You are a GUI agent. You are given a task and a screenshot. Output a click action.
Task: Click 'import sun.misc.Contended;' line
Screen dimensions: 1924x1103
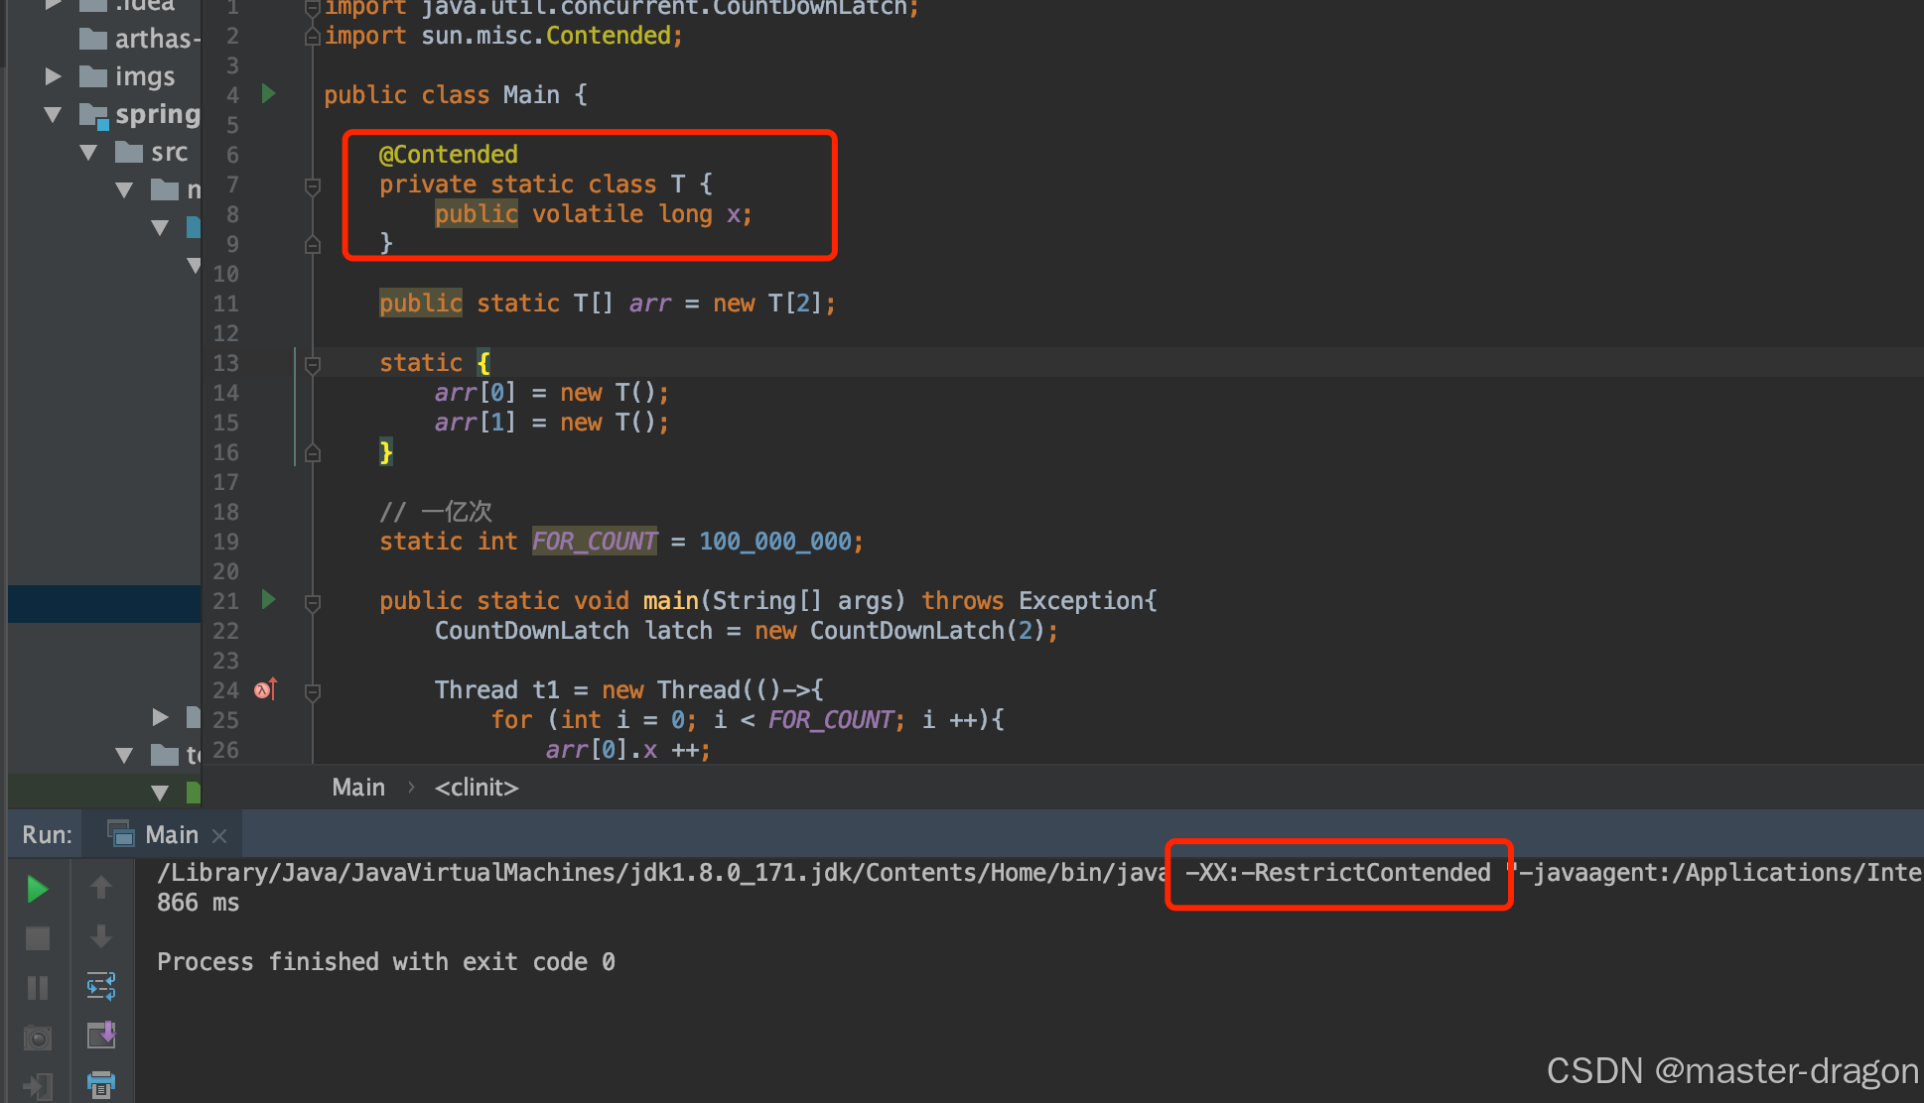point(503,36)
